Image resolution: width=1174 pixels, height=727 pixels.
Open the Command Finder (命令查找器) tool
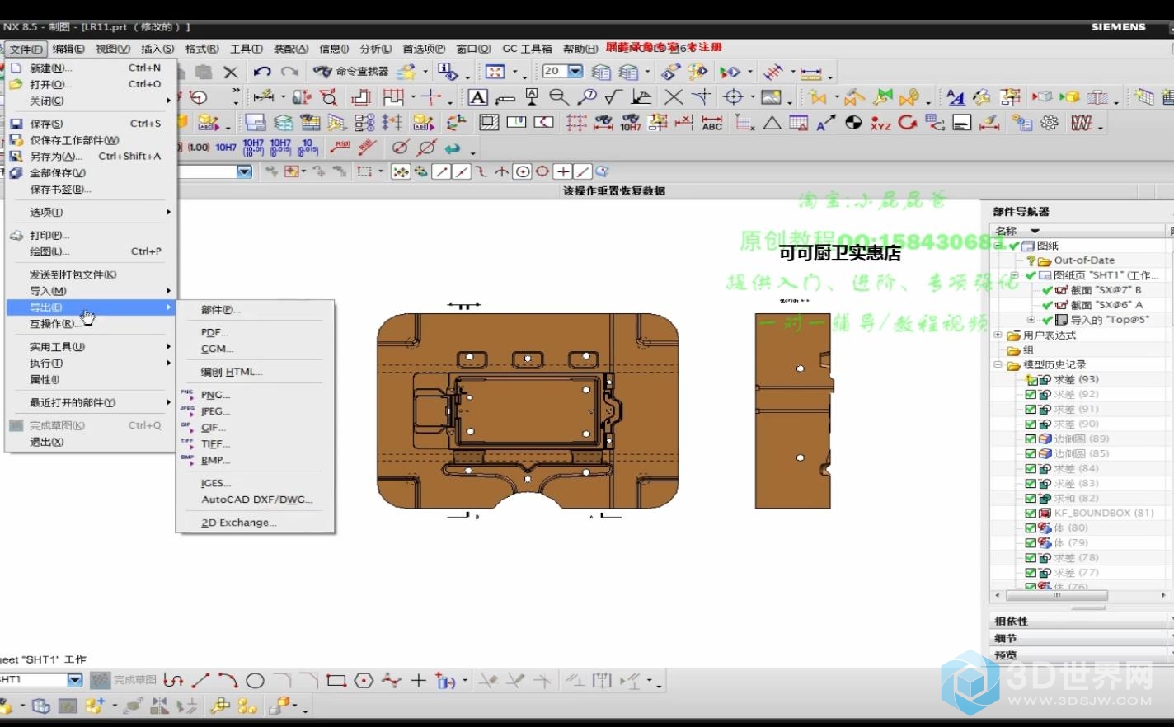351,72
